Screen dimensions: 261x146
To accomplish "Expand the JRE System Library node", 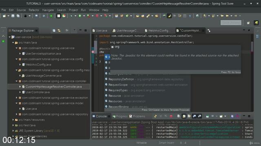I will tap(13, 131).
